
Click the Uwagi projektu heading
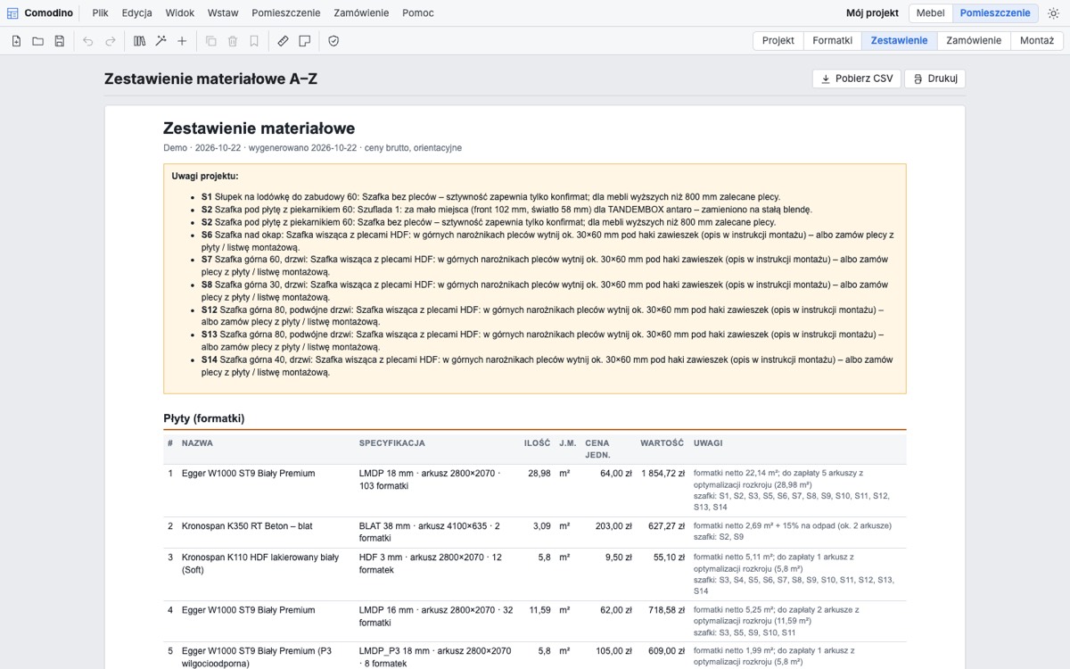[205, 177]
